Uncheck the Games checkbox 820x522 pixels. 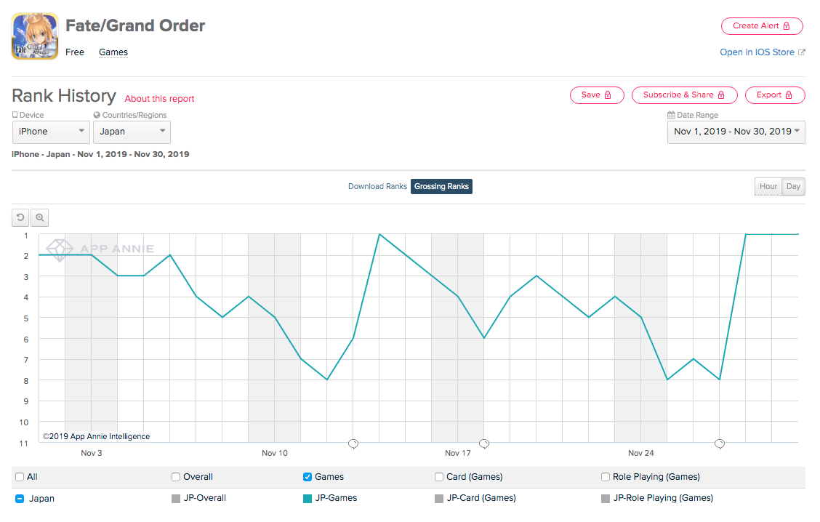[307, 477]
